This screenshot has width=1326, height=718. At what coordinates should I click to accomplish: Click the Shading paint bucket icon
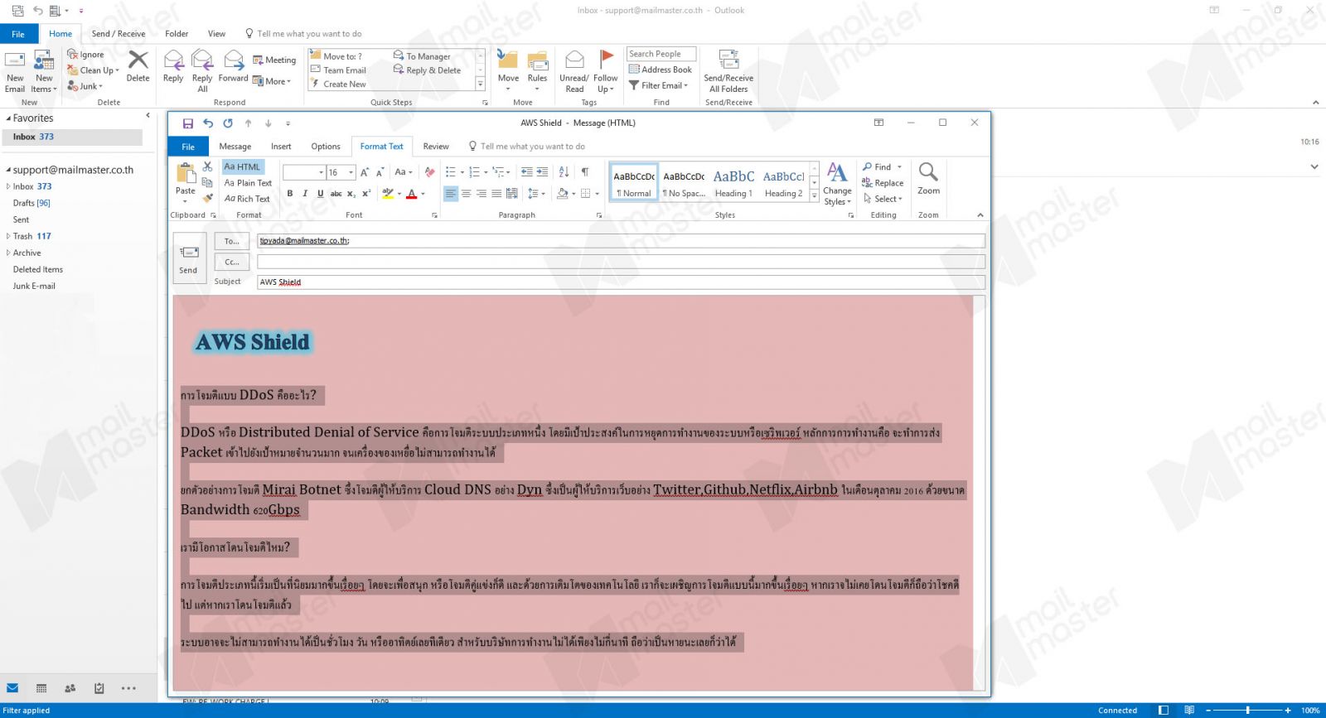tap(563, 194)
